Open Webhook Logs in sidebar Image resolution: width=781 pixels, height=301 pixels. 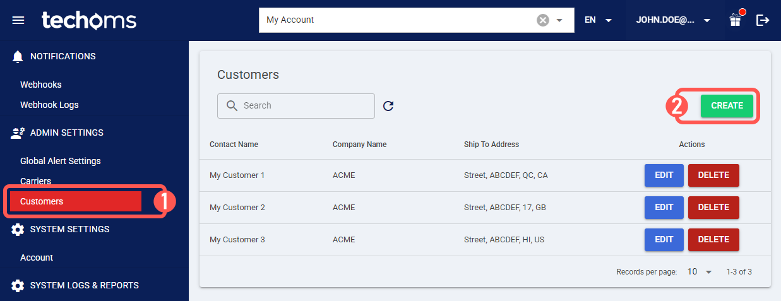tap(49, 105)
